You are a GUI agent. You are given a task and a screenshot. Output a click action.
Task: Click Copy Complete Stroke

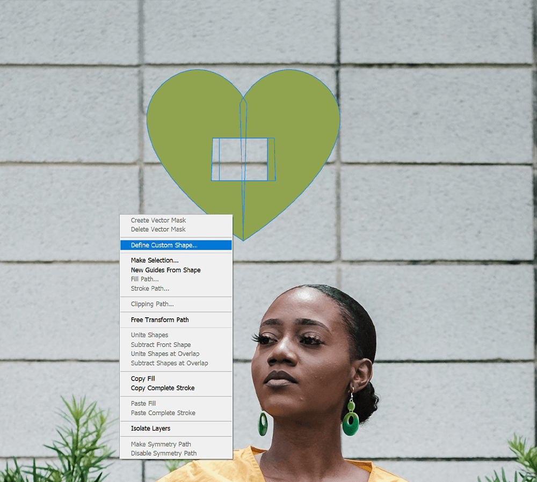tap(176, 388)
